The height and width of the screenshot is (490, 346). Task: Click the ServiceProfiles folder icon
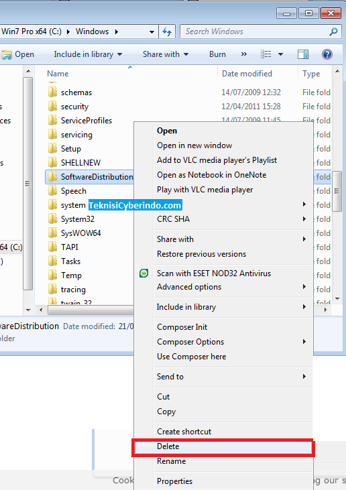pyautogui.click(x=52, y=120)
